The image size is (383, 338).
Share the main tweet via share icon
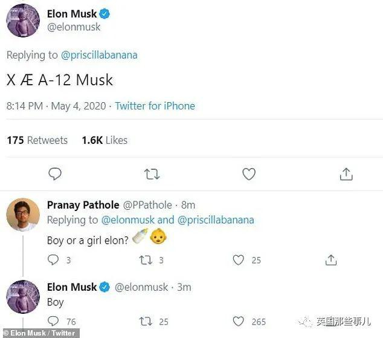[346, 174]
